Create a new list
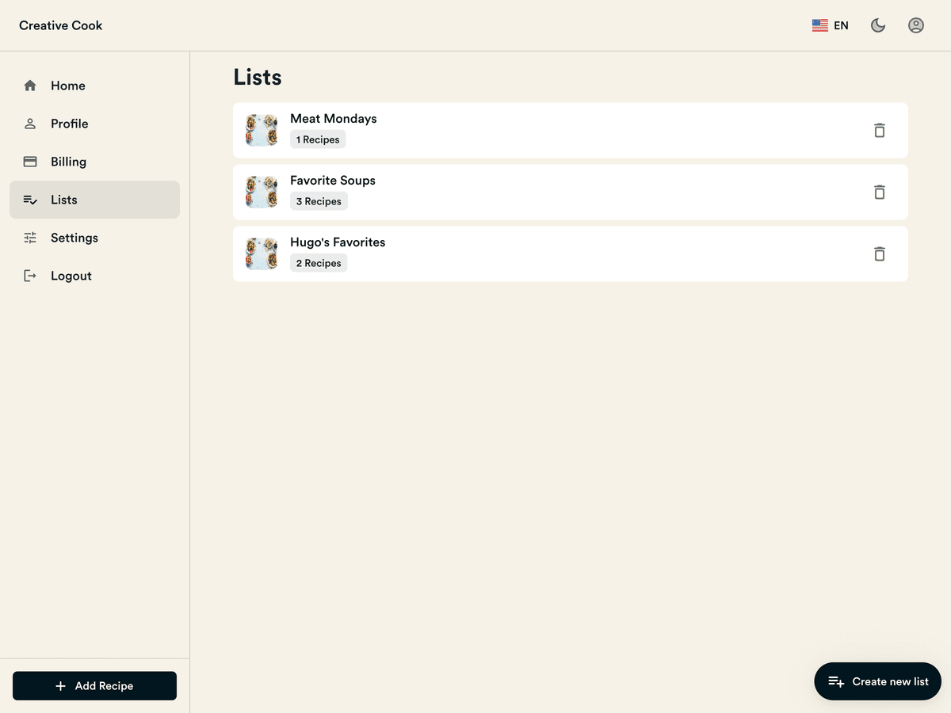Screen dimensions: 951x713 [x=877, y=681]
